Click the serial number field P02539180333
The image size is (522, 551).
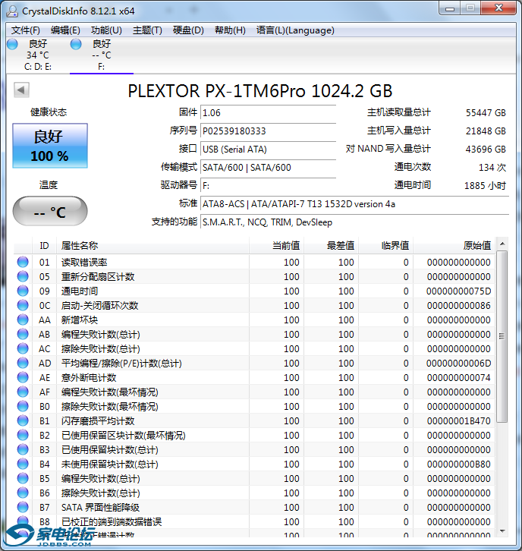pos(268,131)
